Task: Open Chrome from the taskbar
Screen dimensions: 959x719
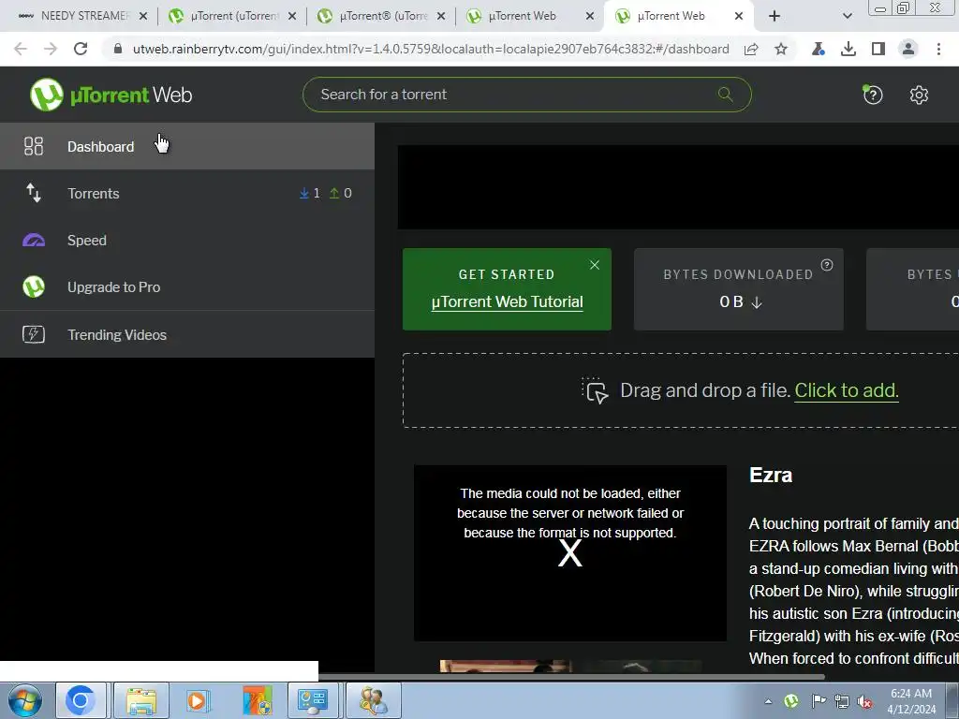Action: pos(81,700)
